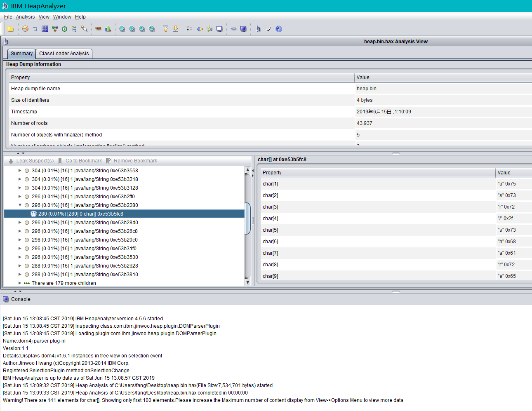Click the Console panel title
Image resolution: width=532 pixels, height=411 pixels.
21,299
